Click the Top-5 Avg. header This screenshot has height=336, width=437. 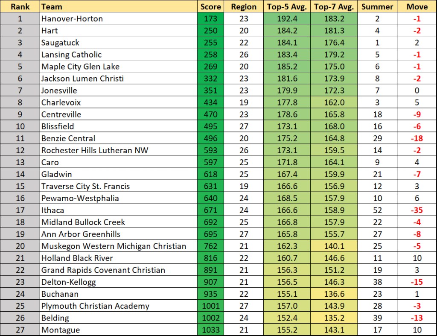coord(287,6)
